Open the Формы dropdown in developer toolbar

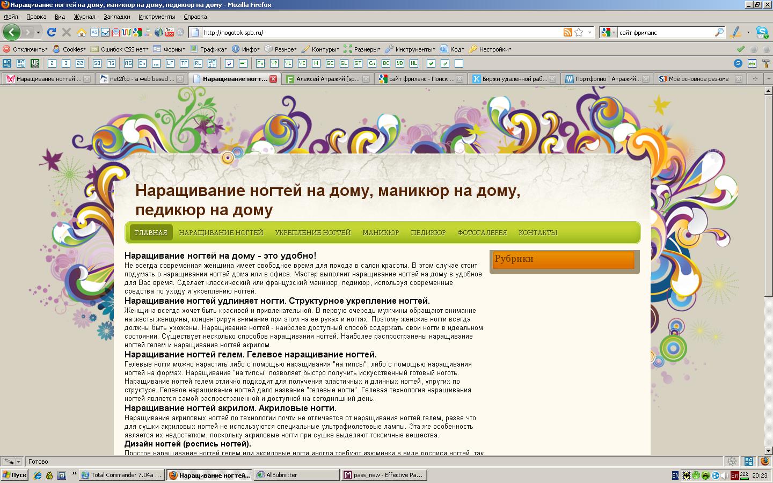(171, 49)
